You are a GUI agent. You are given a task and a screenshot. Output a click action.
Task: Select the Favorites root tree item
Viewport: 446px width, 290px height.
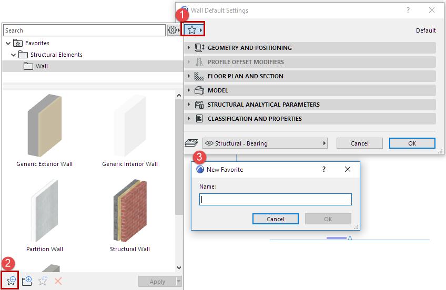37,43
